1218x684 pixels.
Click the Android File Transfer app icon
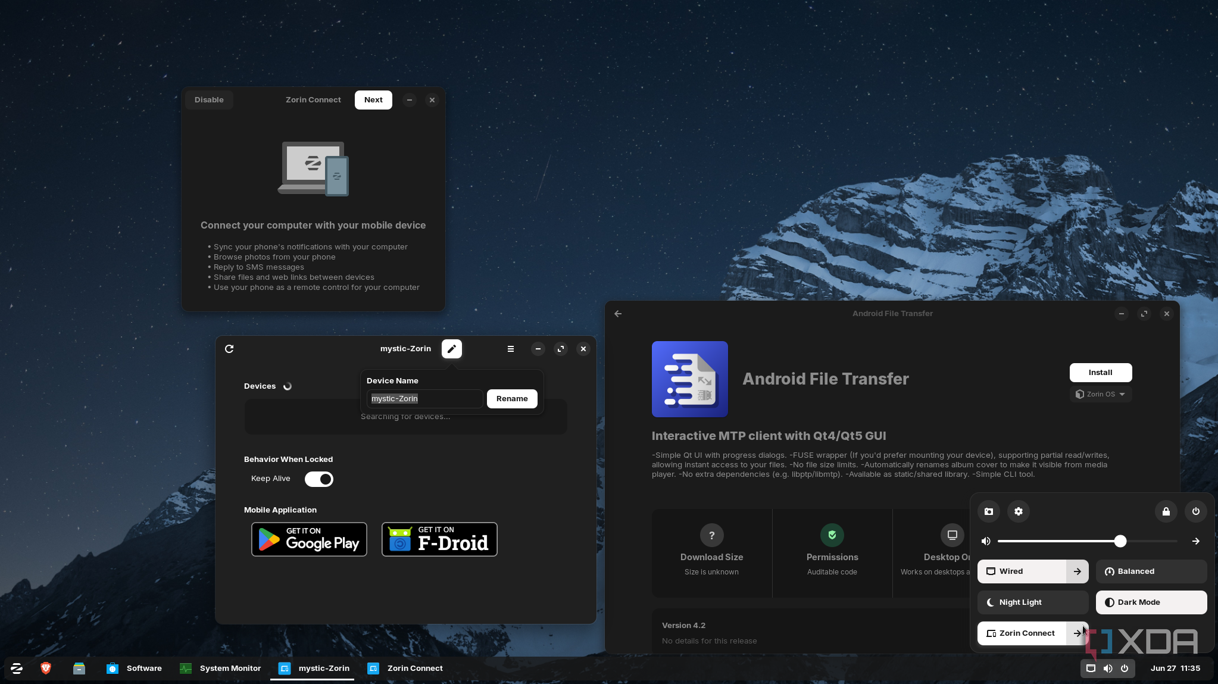[690, 379]
